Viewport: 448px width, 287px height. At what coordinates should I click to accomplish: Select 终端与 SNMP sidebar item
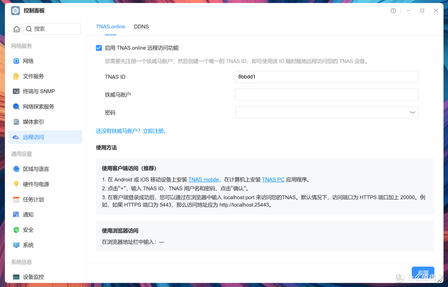(45, 91)
